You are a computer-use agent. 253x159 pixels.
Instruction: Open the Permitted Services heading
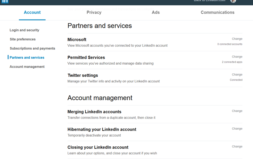click(86, 57)
